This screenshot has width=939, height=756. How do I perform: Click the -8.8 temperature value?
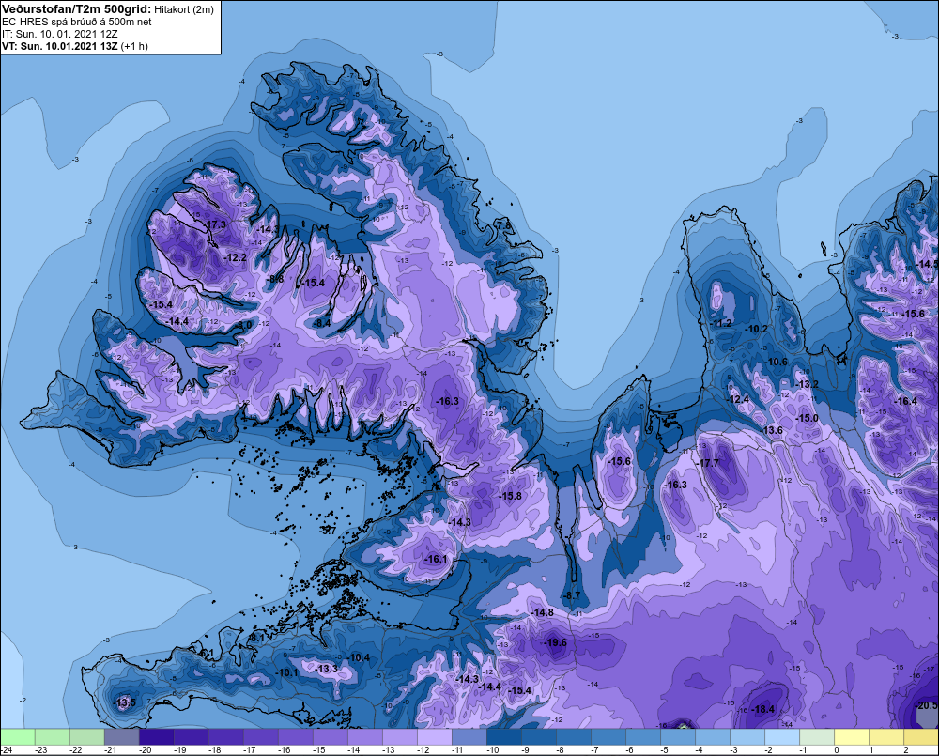[x=275, y=279]
